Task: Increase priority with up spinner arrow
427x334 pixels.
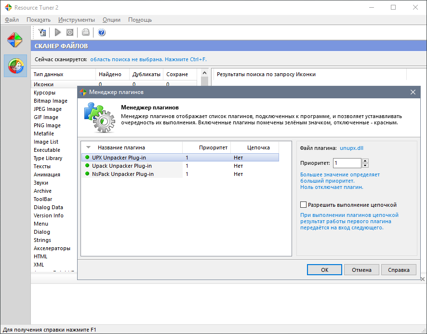Action: pyautogui.click(x=365, y=160)
